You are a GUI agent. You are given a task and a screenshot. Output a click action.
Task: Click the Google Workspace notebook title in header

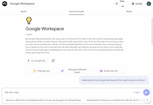(22, 4)
